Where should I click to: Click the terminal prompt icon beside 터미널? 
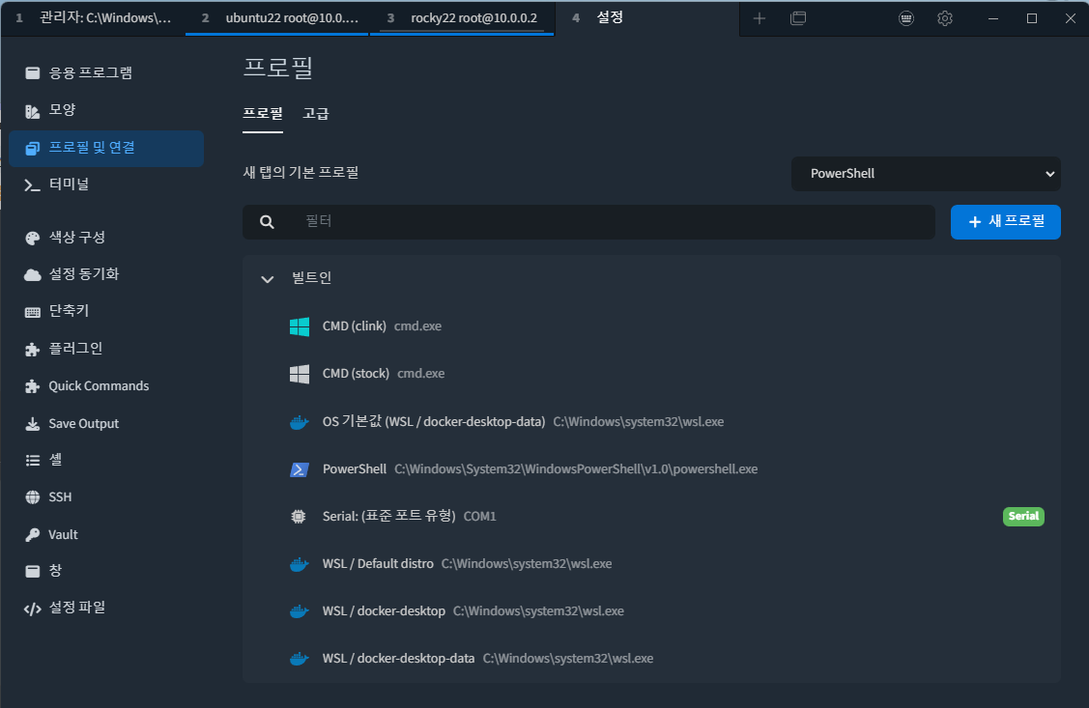point(32,184)
